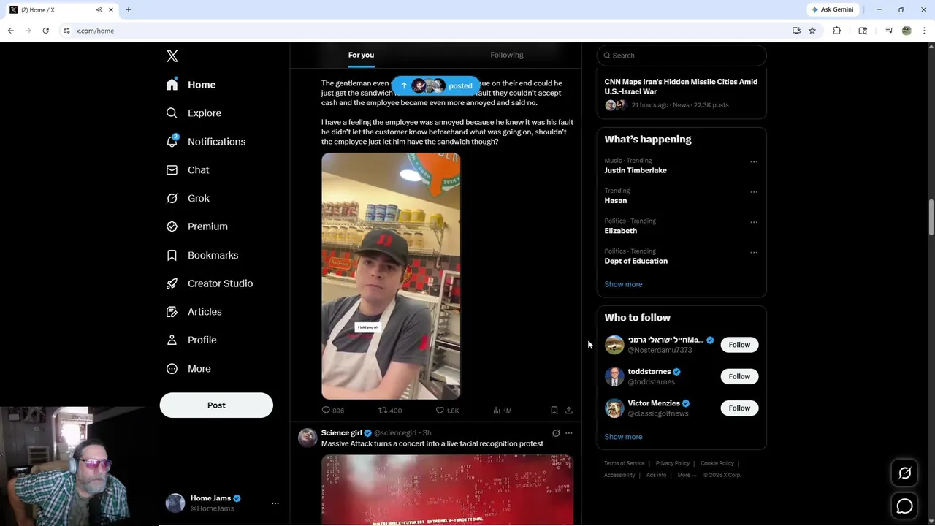
Task: Bookmark this page star icon
Action: (812, 31)
